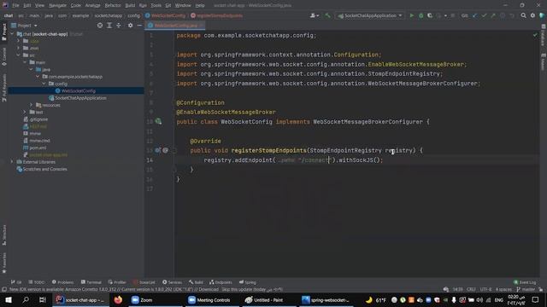The height and width of the screenshot is (307, 547).
Task: Collapse the main folder in tree
Action: click(x=25, y=62)
